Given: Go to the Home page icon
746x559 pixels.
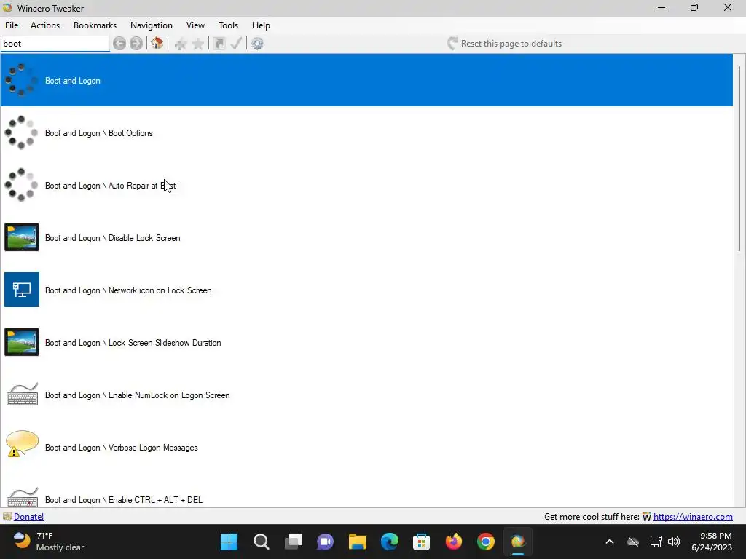Looking at the screenshot, I should tap(157, 43).
